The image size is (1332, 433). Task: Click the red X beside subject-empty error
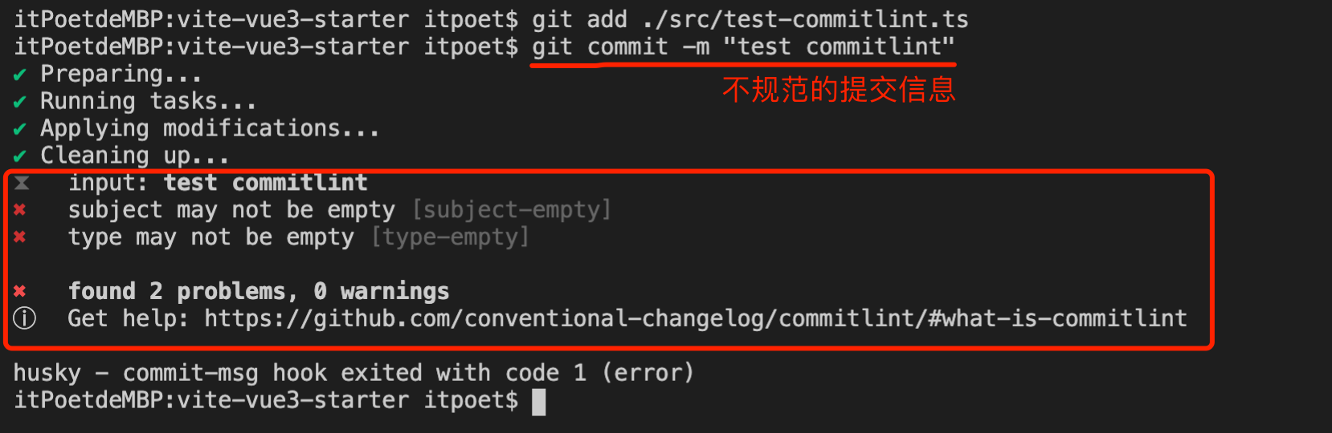click(20, 210)
